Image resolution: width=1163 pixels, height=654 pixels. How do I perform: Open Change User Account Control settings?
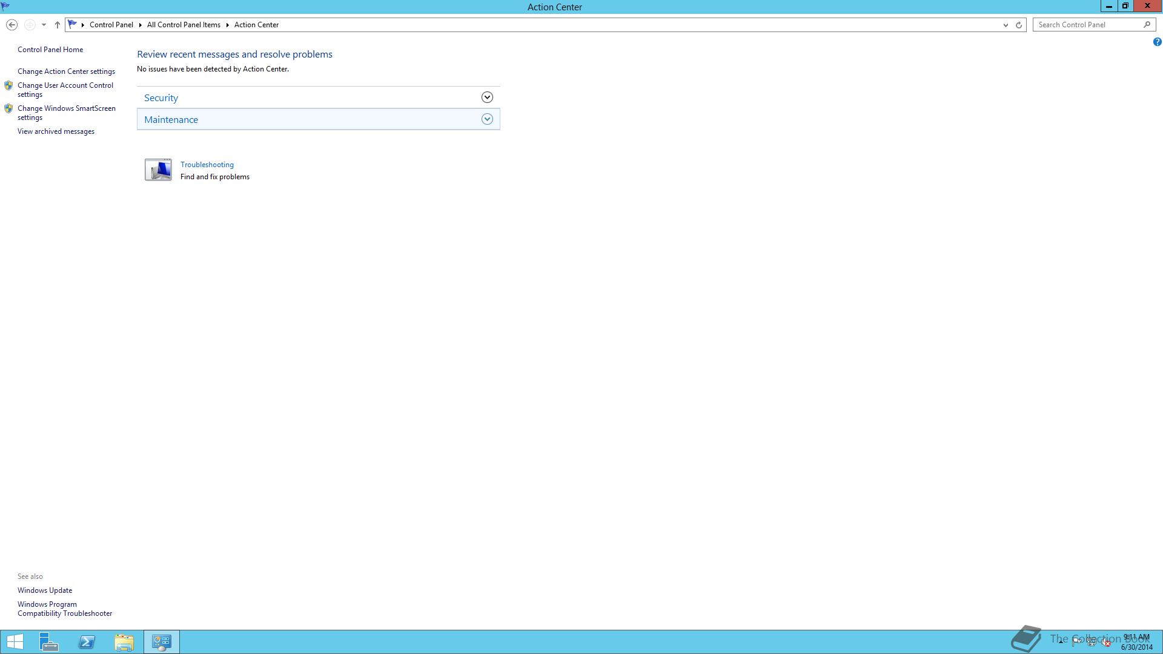(65, 90)
